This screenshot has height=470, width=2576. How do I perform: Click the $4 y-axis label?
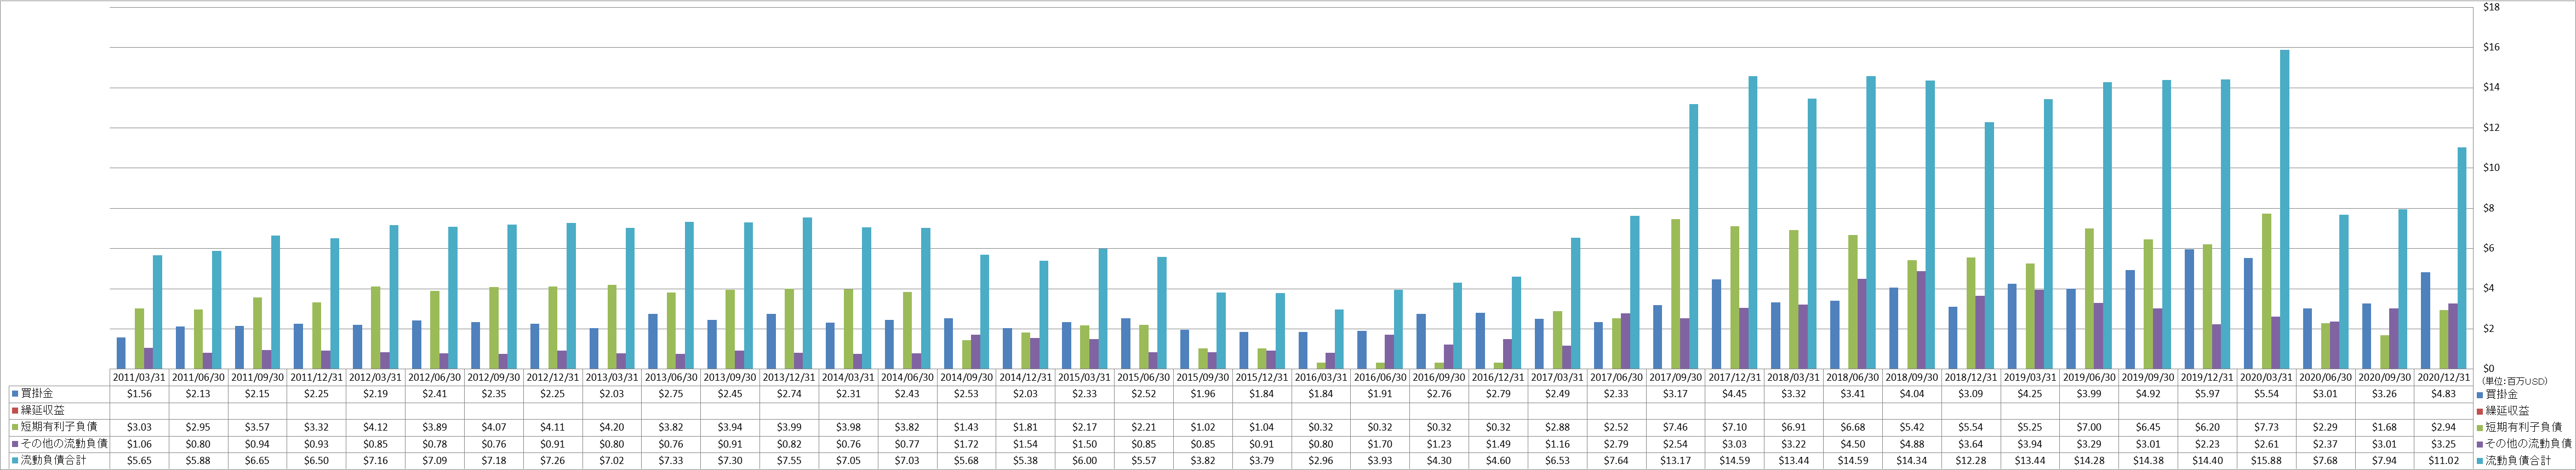[x=2489, y=288]
